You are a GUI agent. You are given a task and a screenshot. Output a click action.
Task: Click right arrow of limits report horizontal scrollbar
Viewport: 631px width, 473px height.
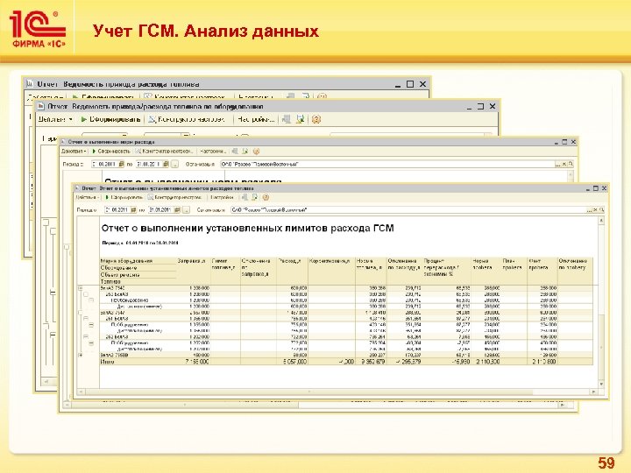594,392
